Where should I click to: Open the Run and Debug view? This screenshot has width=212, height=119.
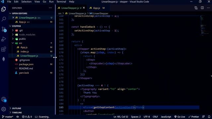pos(4,39)
